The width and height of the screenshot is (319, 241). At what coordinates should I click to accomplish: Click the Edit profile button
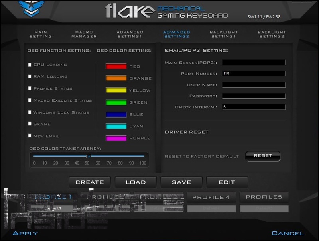pyautogui.click(x=227, y=182)
